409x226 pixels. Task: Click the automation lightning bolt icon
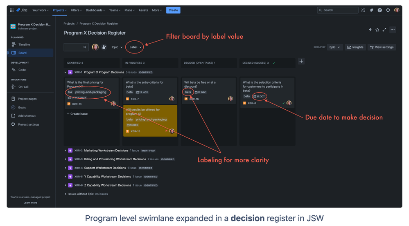tap(370, 30)
